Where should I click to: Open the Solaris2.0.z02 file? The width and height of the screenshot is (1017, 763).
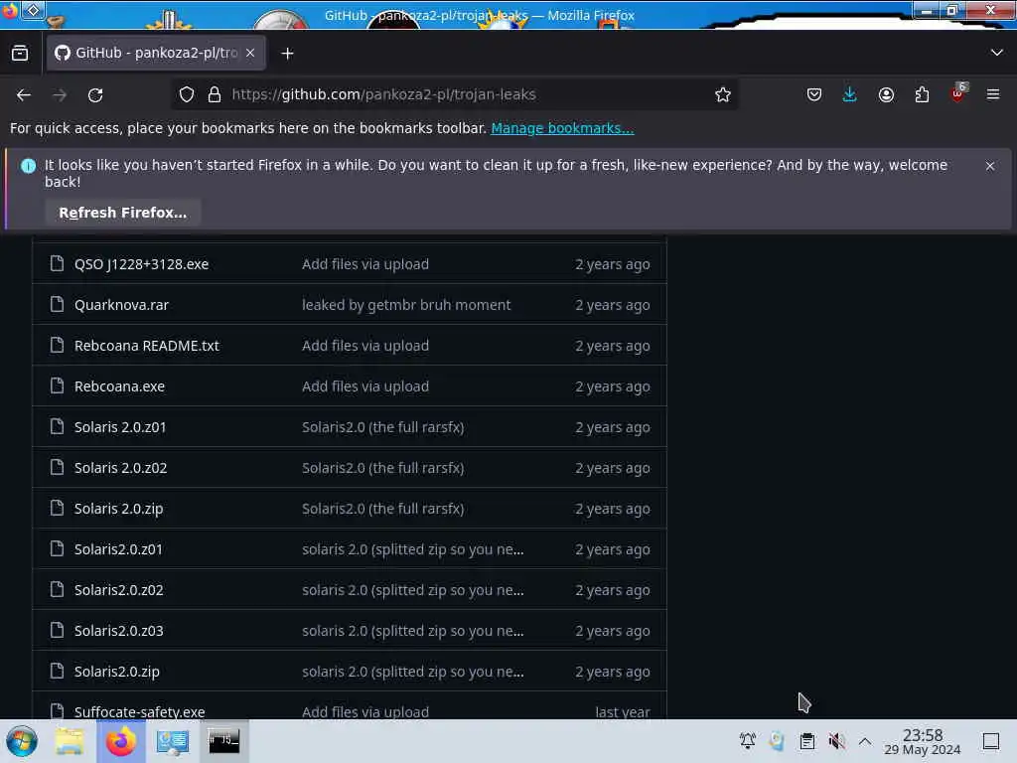point(119,590)
